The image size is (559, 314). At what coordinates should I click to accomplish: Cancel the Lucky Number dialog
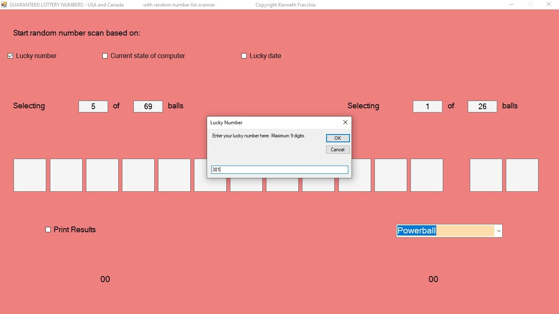[x=338, y=150]
